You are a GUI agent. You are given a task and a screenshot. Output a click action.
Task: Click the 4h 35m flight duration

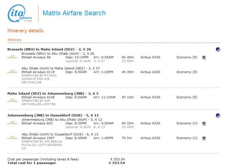tap(128, 72)
